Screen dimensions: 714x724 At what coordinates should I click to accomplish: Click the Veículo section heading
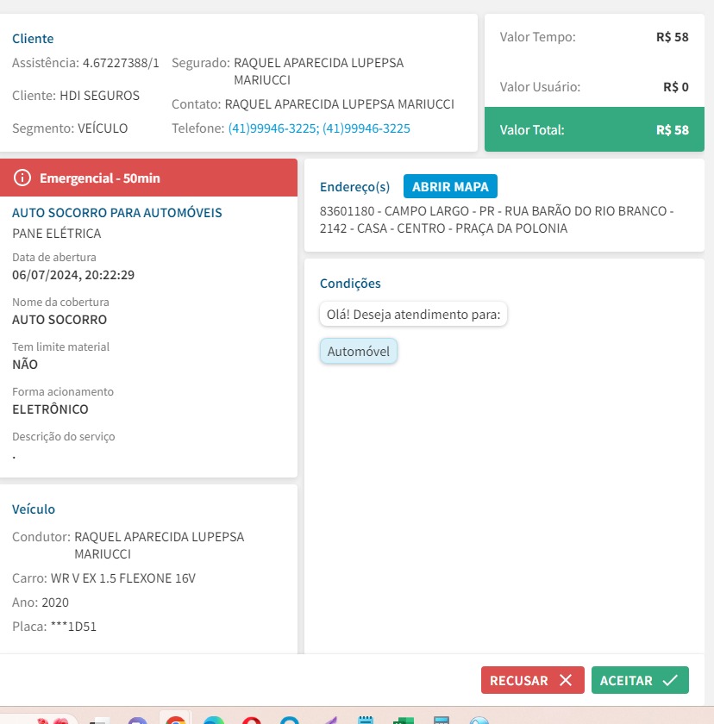[34, 509]
